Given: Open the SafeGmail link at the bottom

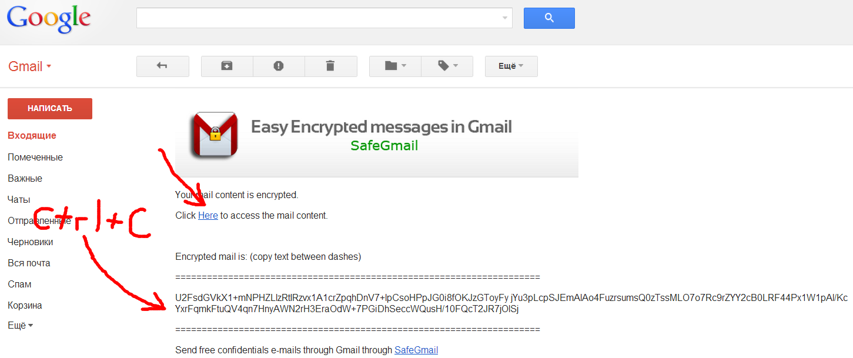Looking at the screenshot, I should pos(416,350).
